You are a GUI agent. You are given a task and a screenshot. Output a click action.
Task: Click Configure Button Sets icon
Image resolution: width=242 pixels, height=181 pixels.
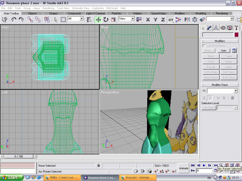coord(234,51)
